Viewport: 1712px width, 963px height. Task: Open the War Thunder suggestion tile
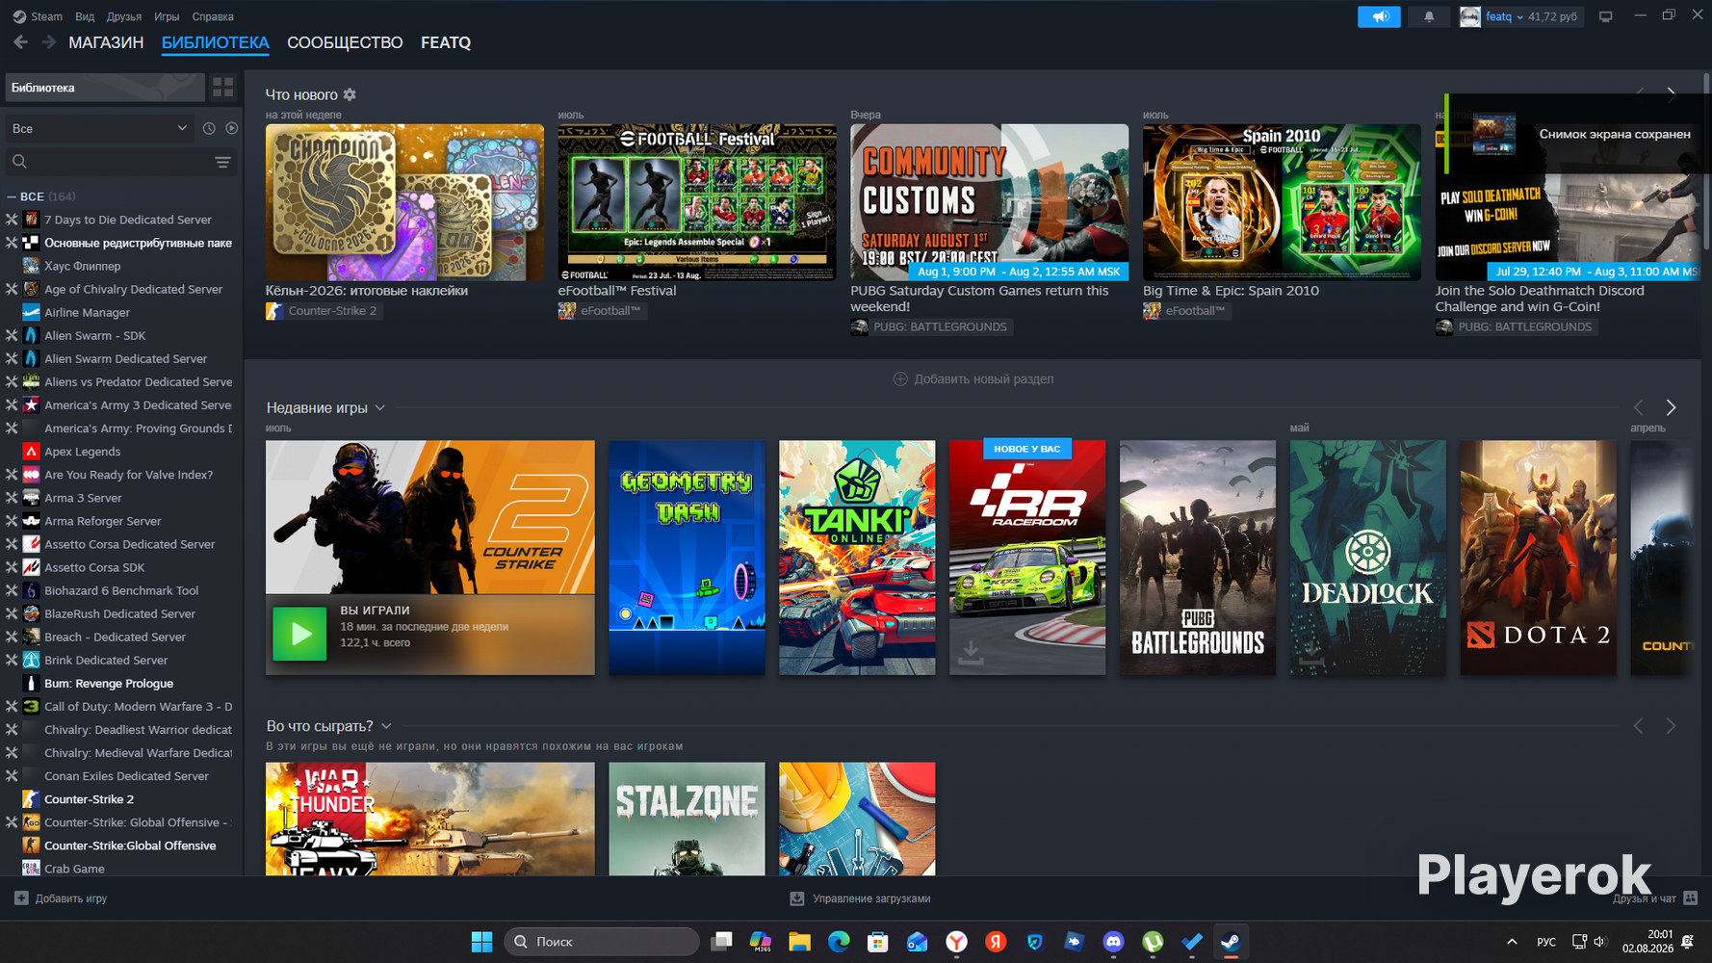pos(430,819)
